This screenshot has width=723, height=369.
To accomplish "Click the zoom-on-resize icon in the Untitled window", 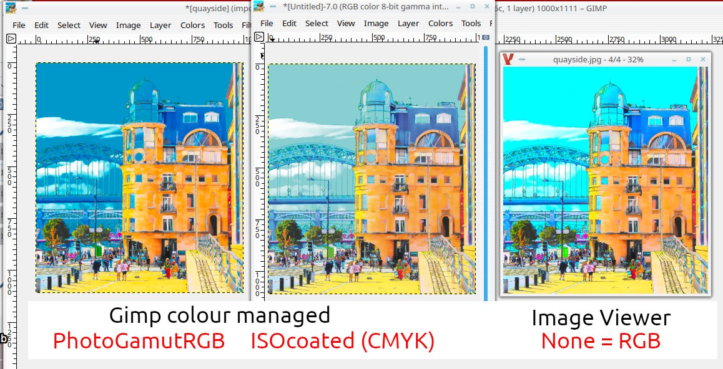I will click(x=486, y=37).
